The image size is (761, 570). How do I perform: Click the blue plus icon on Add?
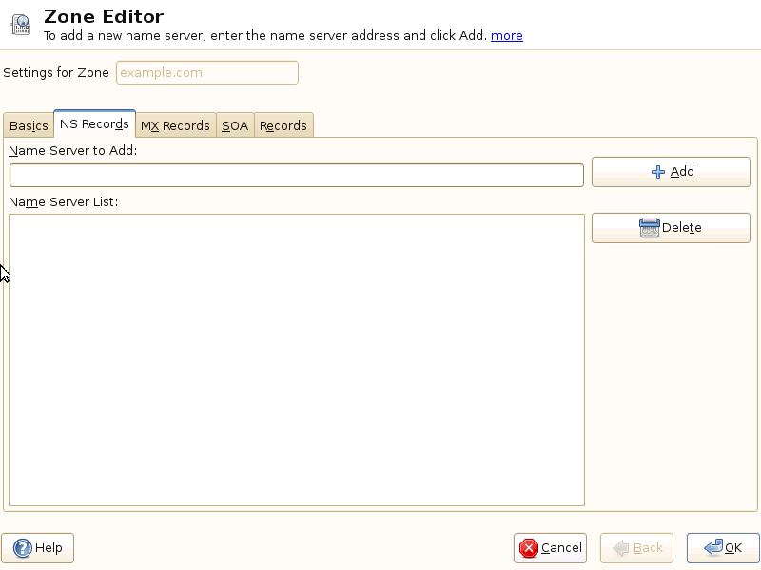(x=658, y=172)
